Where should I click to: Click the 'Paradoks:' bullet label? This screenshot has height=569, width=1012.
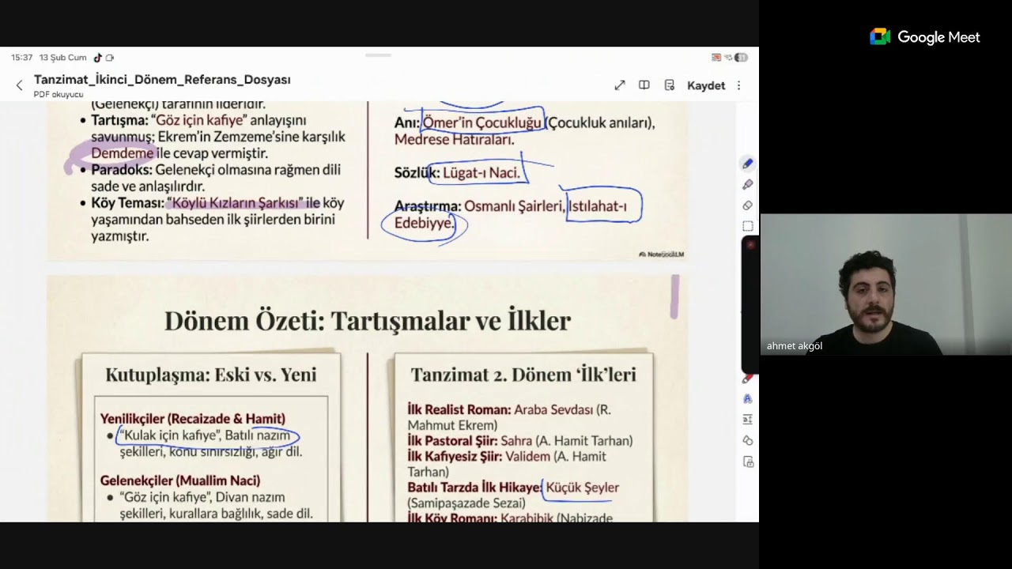click(x=121, y=170)
